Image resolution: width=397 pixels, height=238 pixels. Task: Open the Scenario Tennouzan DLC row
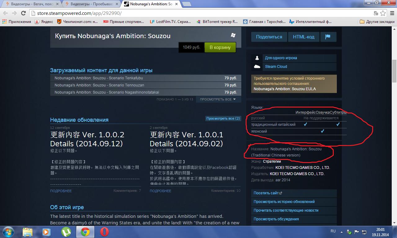146,85
